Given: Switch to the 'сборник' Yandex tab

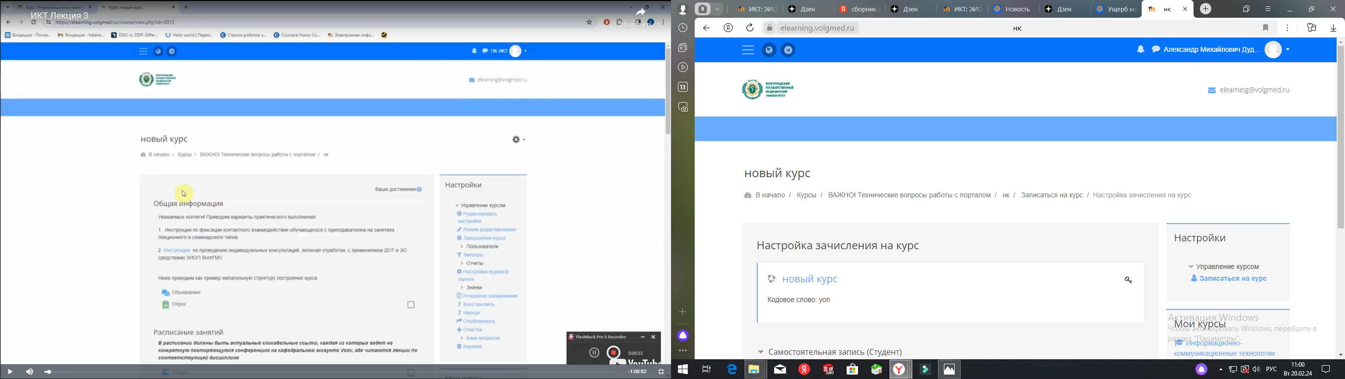Looking at the screenshot, I should (x=860, y=9).
